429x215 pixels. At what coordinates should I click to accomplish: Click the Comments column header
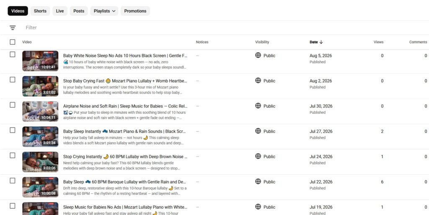point(418,42)
